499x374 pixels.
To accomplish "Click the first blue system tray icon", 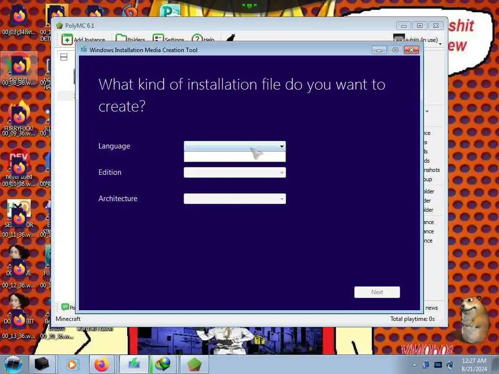I will [x=426, y=365].
